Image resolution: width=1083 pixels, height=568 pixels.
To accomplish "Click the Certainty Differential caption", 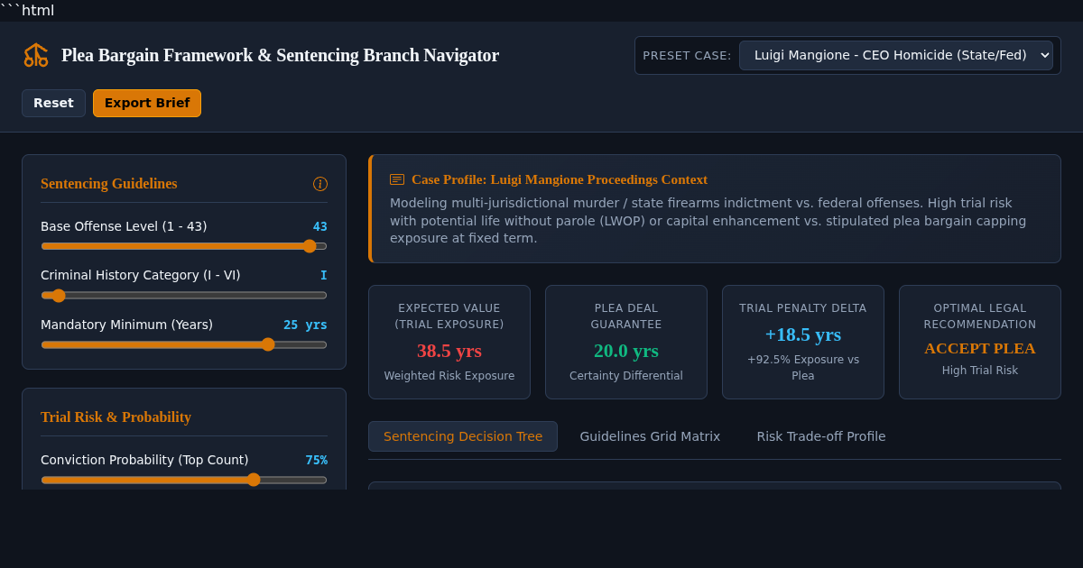I will pos(626,376).
